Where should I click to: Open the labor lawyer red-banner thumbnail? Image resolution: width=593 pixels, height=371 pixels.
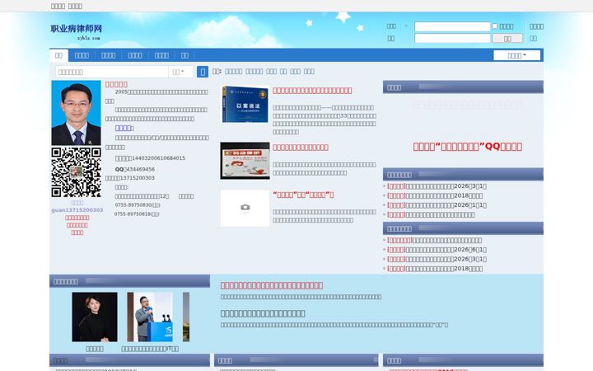pos(245,161)
